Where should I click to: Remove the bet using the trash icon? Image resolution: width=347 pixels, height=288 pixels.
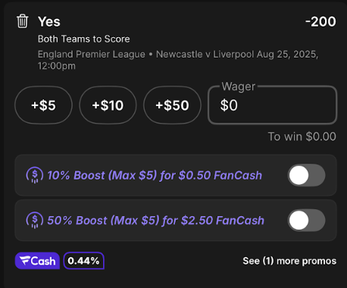23,21
